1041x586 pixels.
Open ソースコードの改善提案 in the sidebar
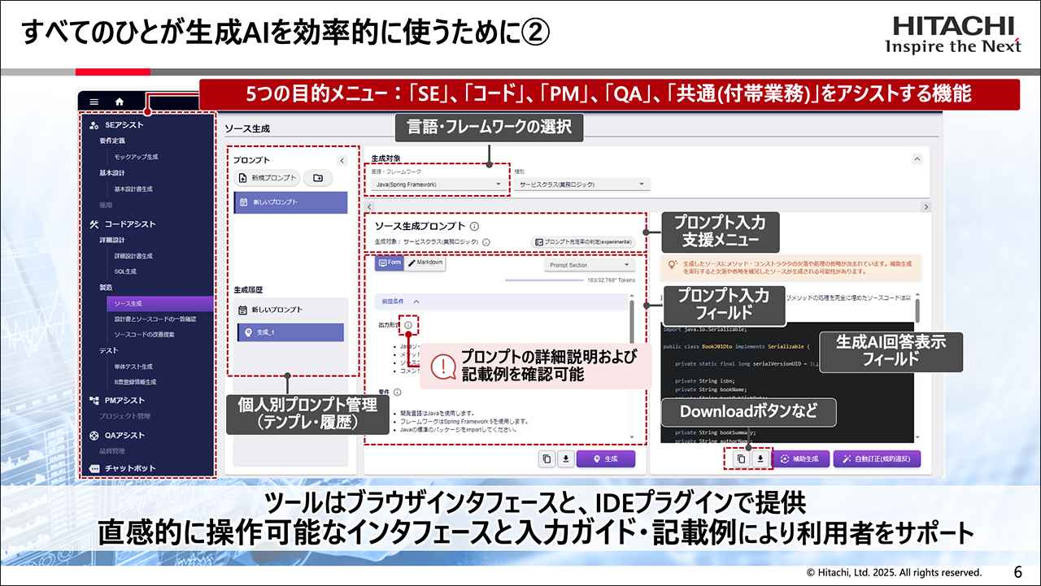(x=144, y=334)
